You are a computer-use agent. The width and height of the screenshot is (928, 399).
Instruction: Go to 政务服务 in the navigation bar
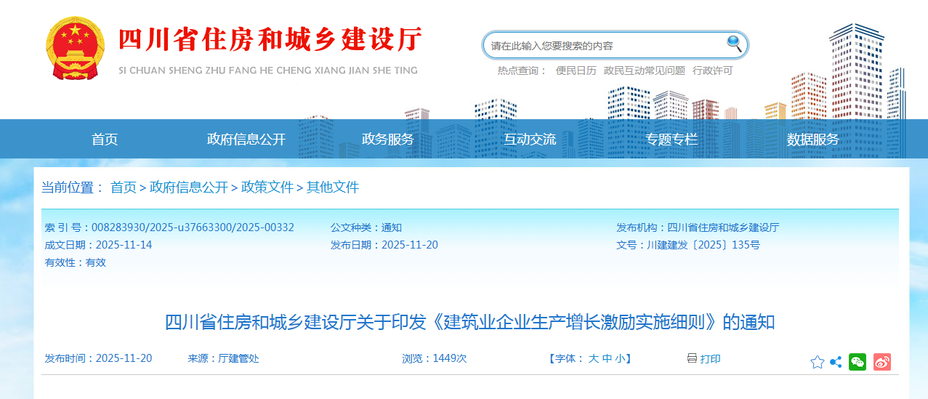[388, 140]
